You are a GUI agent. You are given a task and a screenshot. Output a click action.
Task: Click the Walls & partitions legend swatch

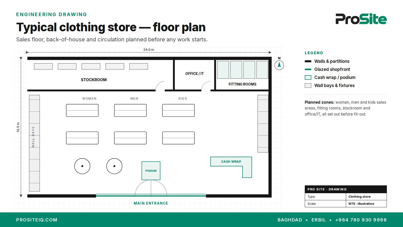pos(308,61)
